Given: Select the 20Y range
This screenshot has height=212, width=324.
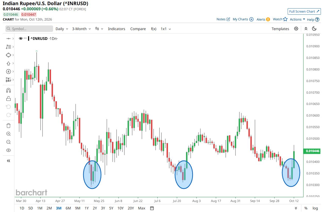Looking at the screenshot, I should point(131,208).
